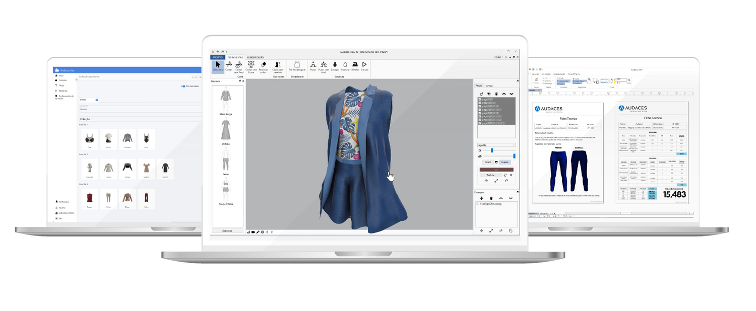Run the Simular play tool

click(x=364, y=66)
